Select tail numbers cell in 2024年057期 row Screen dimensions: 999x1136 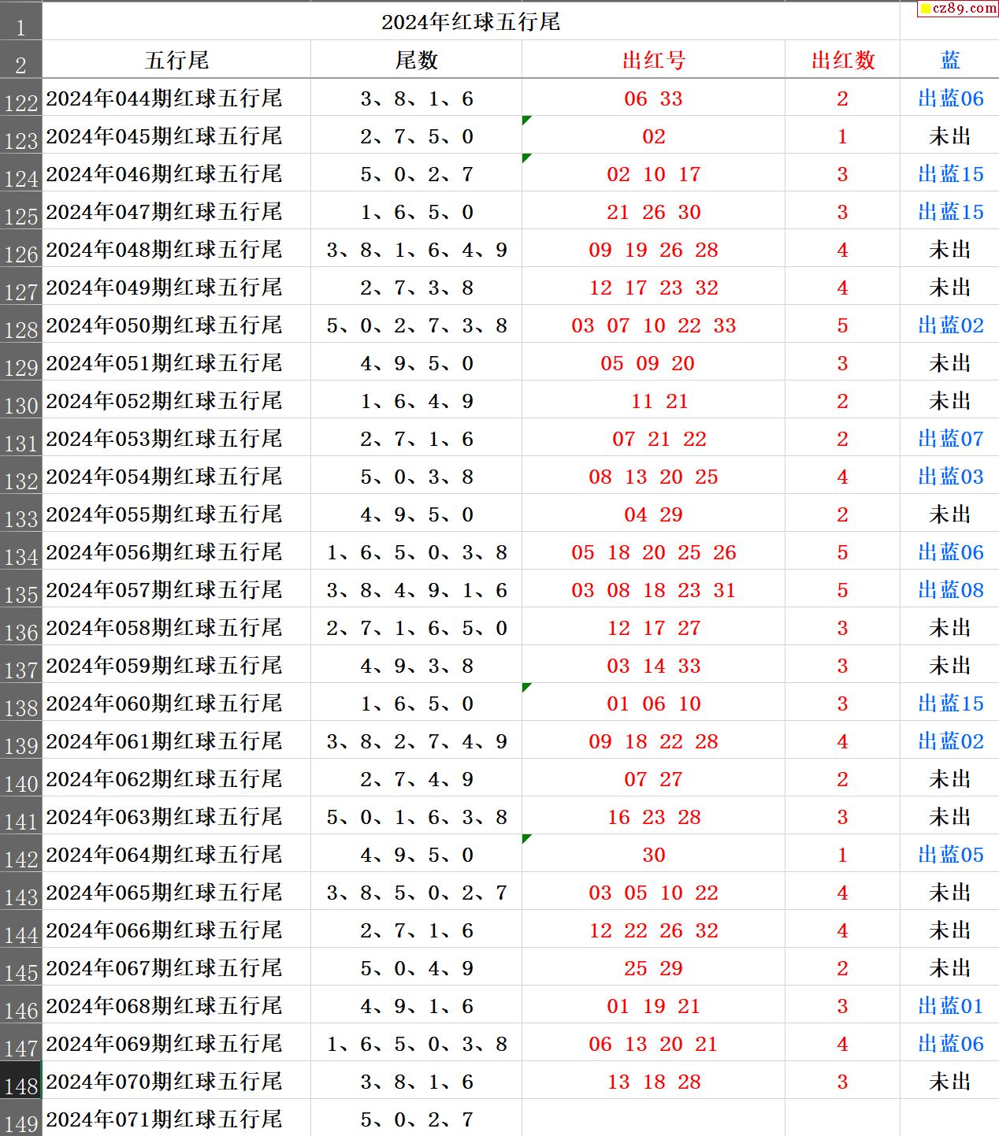tap(416, 589)
